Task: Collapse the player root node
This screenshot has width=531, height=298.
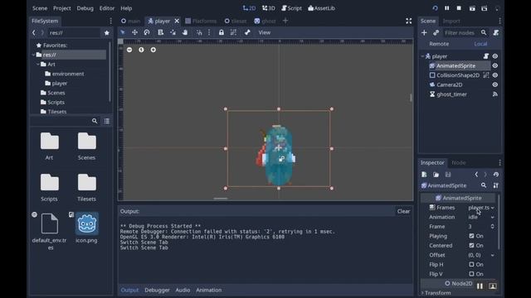Action: (422, 56)
